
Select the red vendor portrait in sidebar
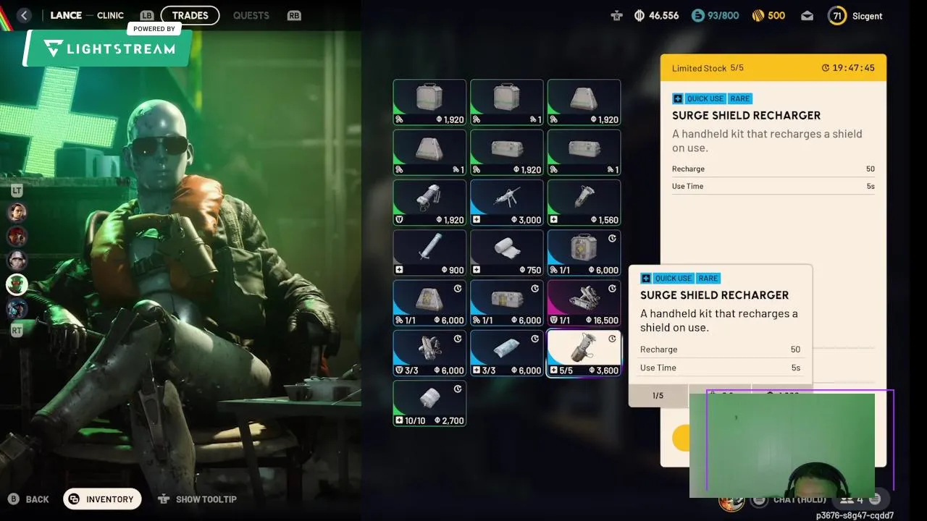(x=17, y=236)
